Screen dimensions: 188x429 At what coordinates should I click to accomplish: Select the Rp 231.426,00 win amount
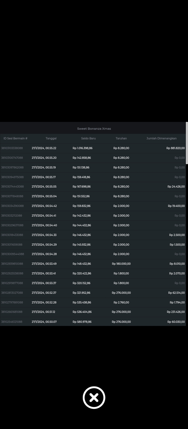click(176, 312)
